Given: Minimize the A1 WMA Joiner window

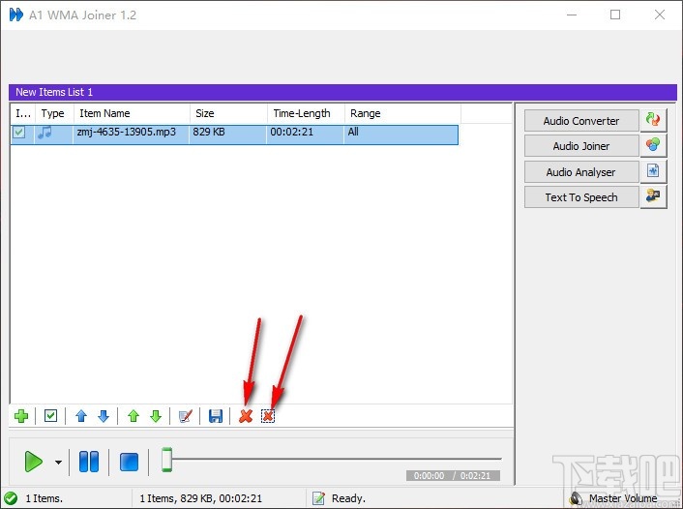Looking at the screenshot, I should pyautogui.click(x=572, y=15).
